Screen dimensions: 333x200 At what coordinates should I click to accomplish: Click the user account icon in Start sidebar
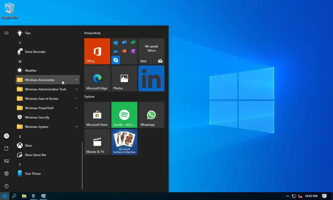7,136
